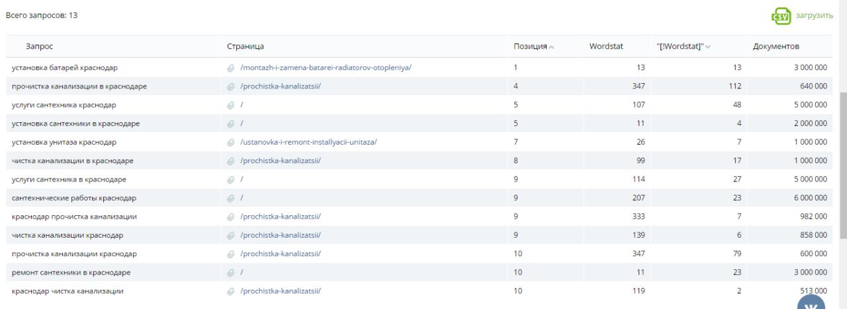Toggle sort arrow next to Позиция
The height and width of the screenshot is (309, 847).
click(x=552, y=47)
